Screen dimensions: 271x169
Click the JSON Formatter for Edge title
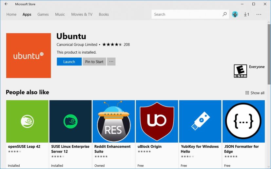(x=242, y=149)
